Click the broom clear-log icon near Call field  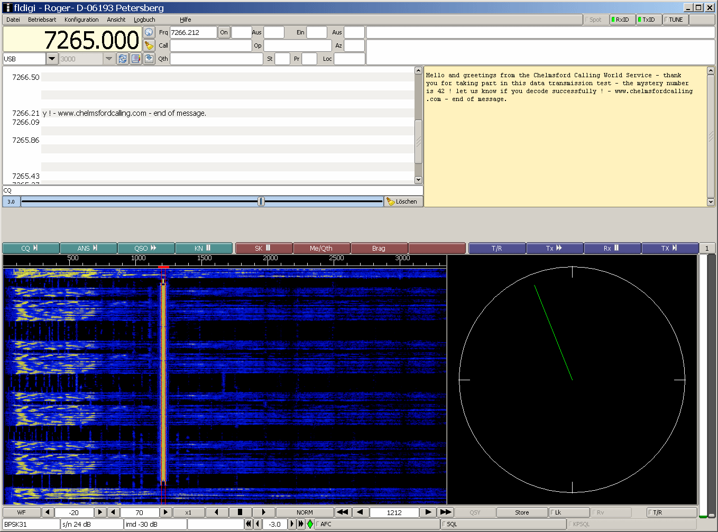coord(149,45)
